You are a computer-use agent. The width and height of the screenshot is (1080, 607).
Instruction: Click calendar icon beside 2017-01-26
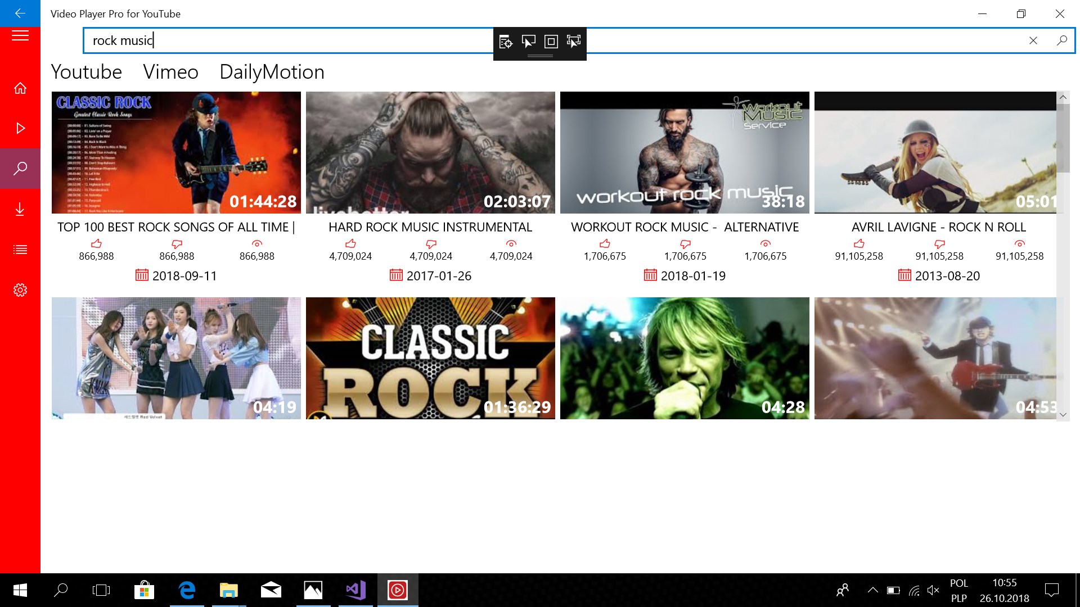(396, 275)
